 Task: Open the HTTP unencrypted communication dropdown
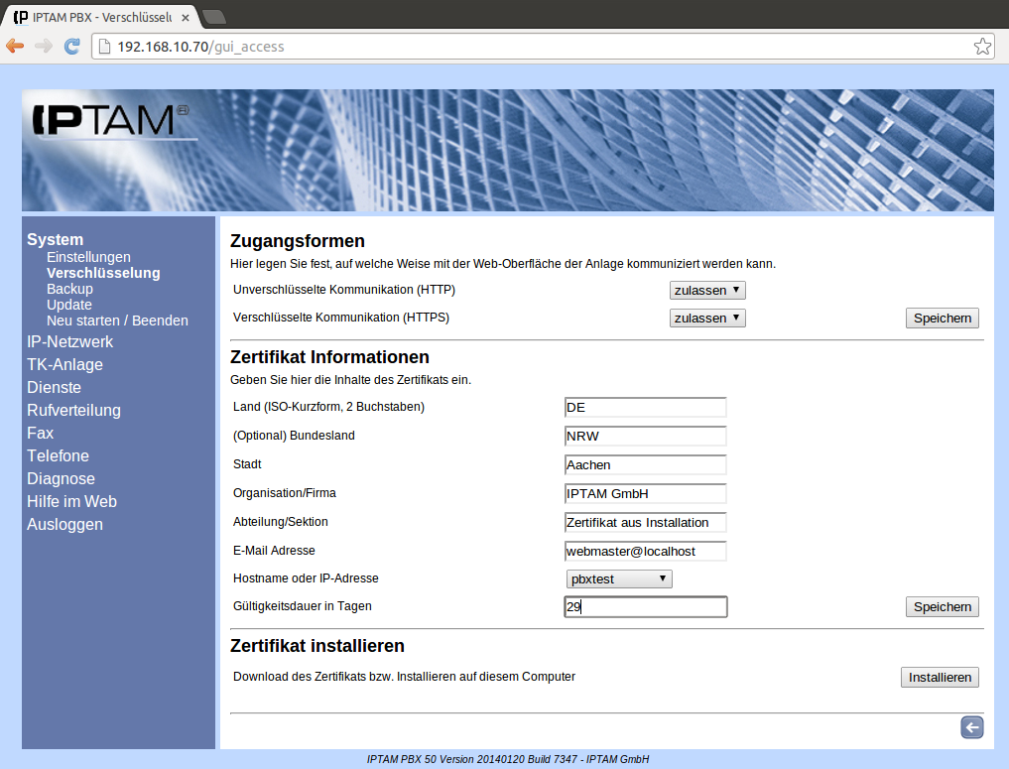[x=707, y=291]
